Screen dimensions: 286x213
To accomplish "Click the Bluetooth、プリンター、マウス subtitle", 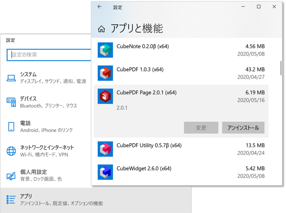I will point(49,106).
